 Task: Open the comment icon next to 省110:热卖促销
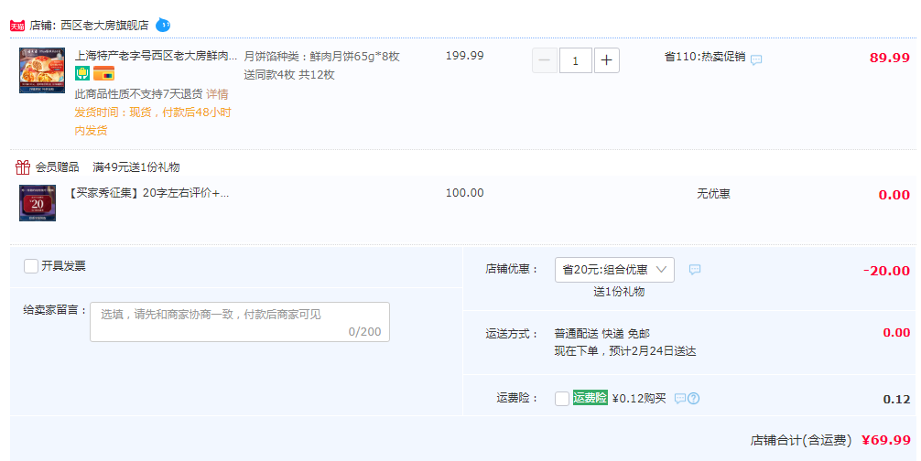[x=756, y=59]
